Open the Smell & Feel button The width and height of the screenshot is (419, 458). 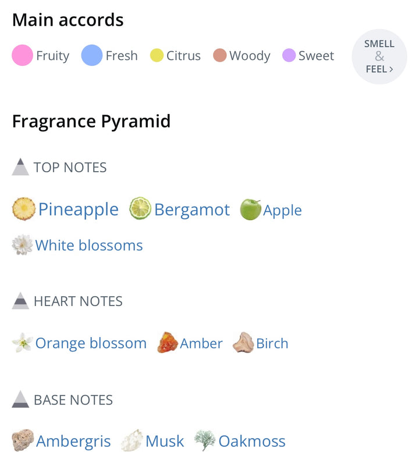379,56
